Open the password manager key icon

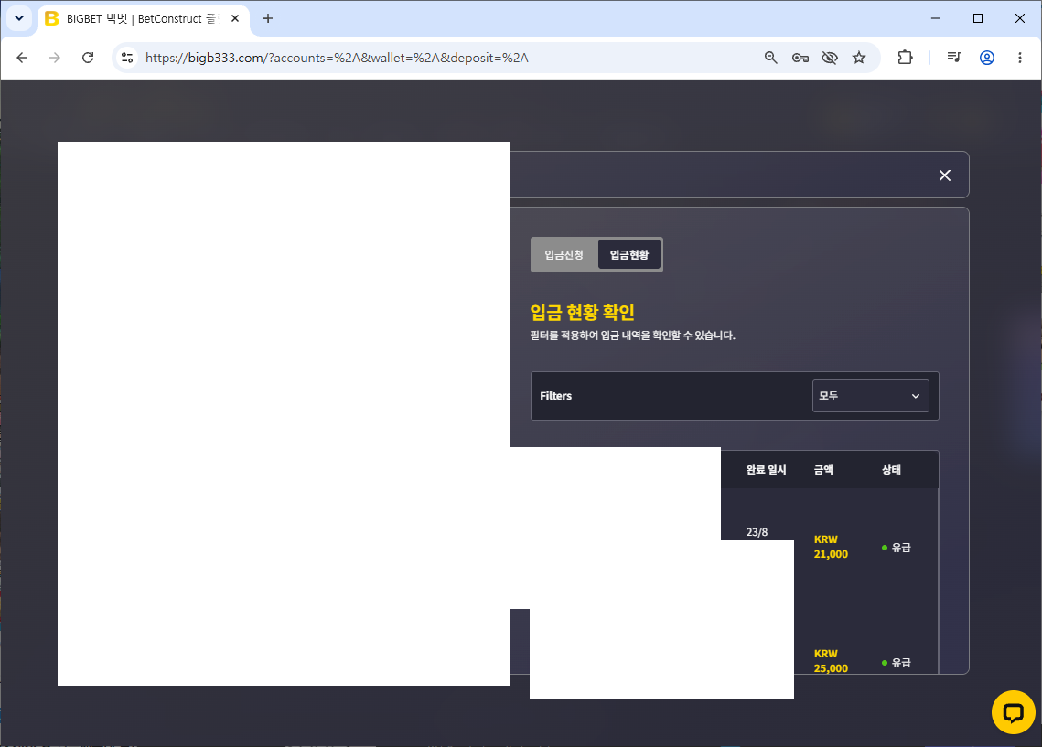tap(800, 58)
